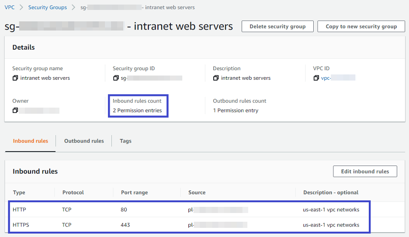The image size is (409, 237).
Task: Switch to the Outbound rules tab
Action: pos(84,141)
